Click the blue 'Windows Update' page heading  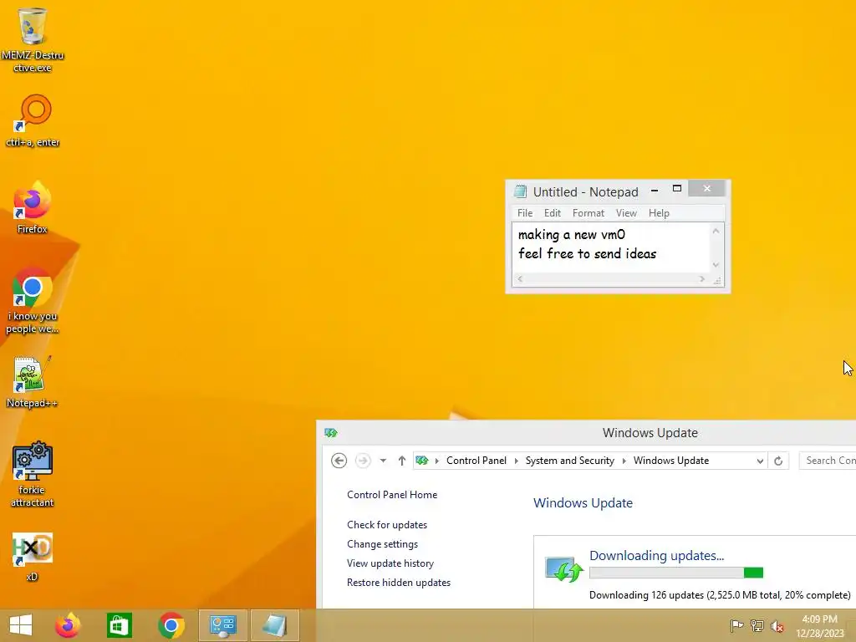click(x=583, y=502)
